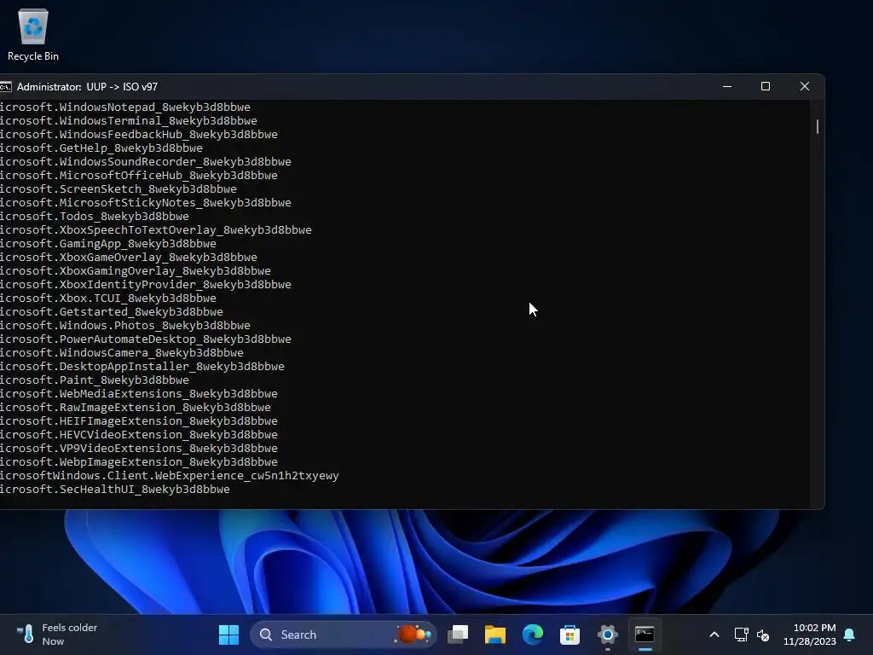Open the weather widget 'Feels colder'

tap(56, 635)
